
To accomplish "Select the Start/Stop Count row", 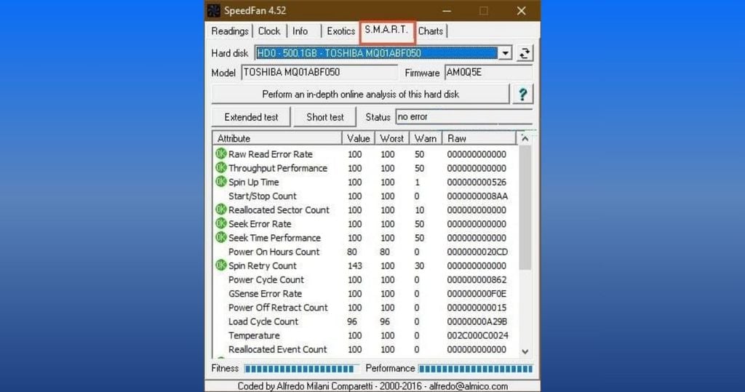I will click(x=365, y=196).
